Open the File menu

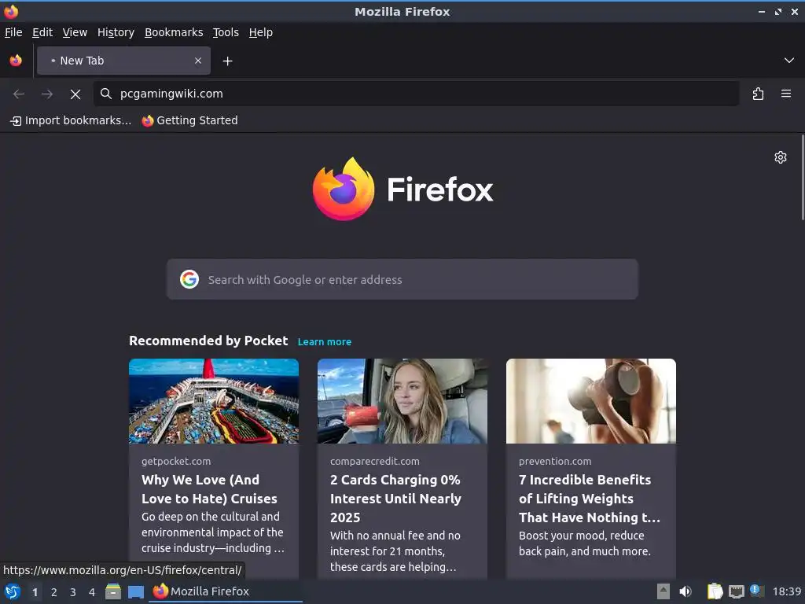[13, 32]
